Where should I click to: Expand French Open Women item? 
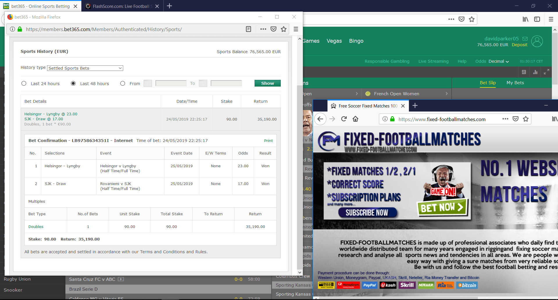(x=407, y=94)
